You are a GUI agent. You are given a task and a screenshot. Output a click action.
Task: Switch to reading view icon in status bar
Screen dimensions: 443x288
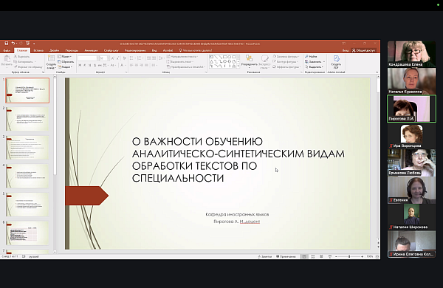pyautogui.click(x=321, y=257)
